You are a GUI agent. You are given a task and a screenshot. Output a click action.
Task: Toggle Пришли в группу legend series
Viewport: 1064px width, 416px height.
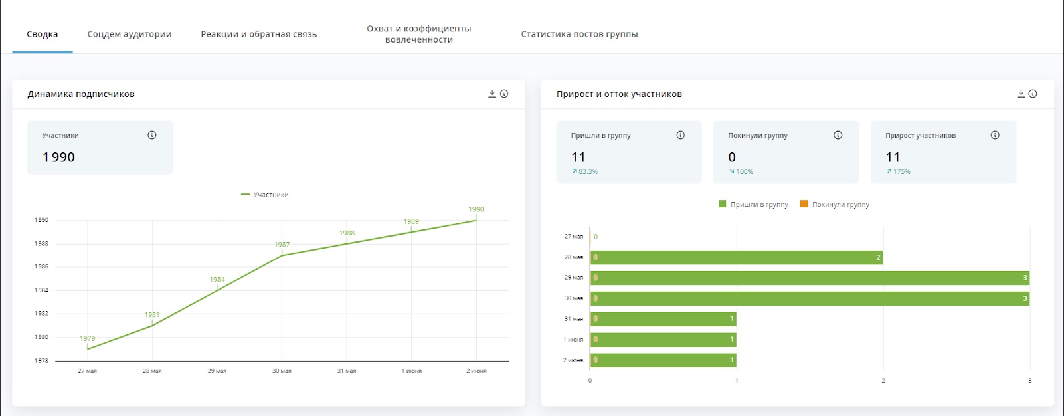(x=753, y=205)
